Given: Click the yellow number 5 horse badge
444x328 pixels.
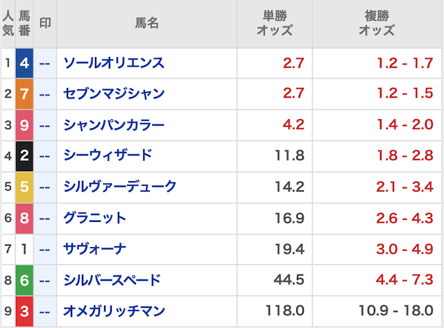Looking at the screenshot, I should (24, 187).
